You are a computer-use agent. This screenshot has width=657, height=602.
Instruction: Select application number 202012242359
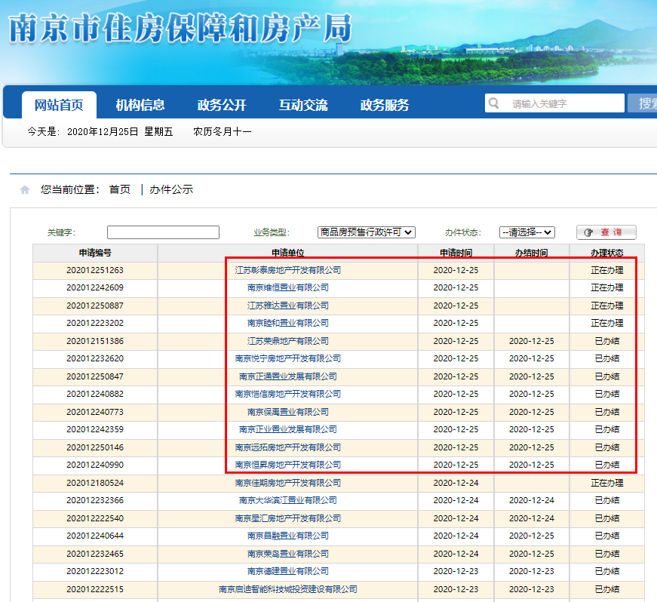[95, 429]
